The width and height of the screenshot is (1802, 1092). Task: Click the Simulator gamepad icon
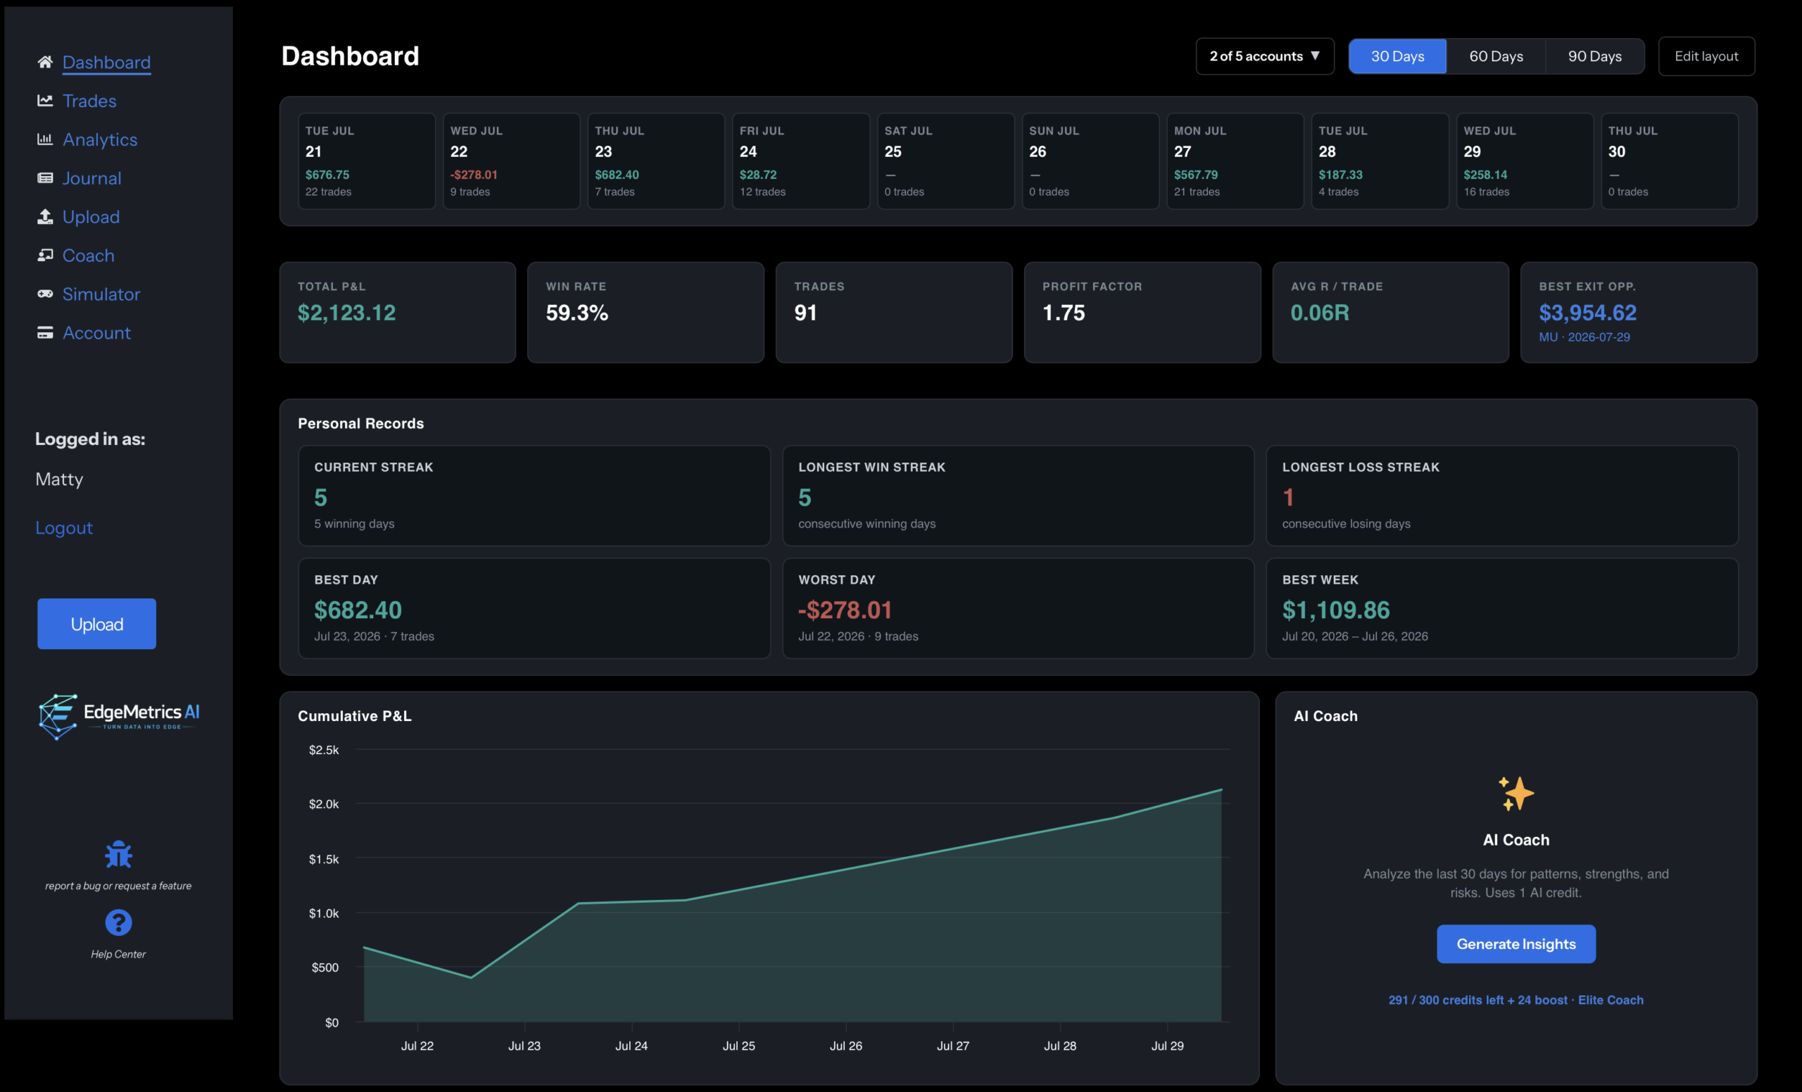pos(44,294)
